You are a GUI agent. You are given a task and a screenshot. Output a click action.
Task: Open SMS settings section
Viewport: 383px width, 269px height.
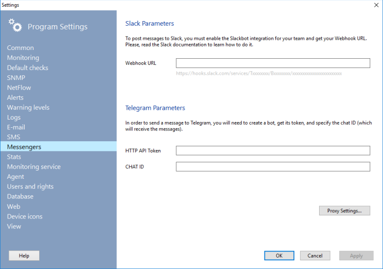[x=13, y=137]
